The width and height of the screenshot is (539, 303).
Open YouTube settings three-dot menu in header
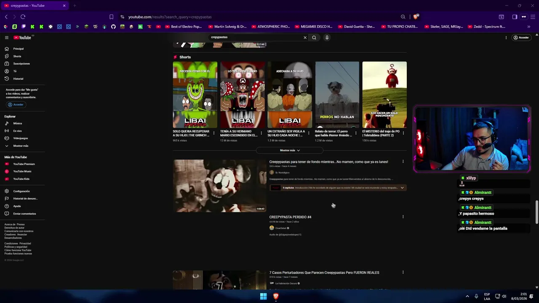coord(506,37)
